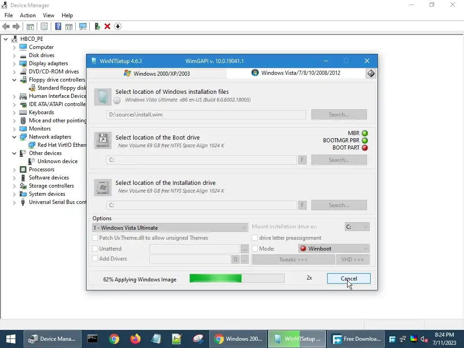464x348 pixels.
Task: Click the network icon in the system tray
Action: [x=403, y=339]
